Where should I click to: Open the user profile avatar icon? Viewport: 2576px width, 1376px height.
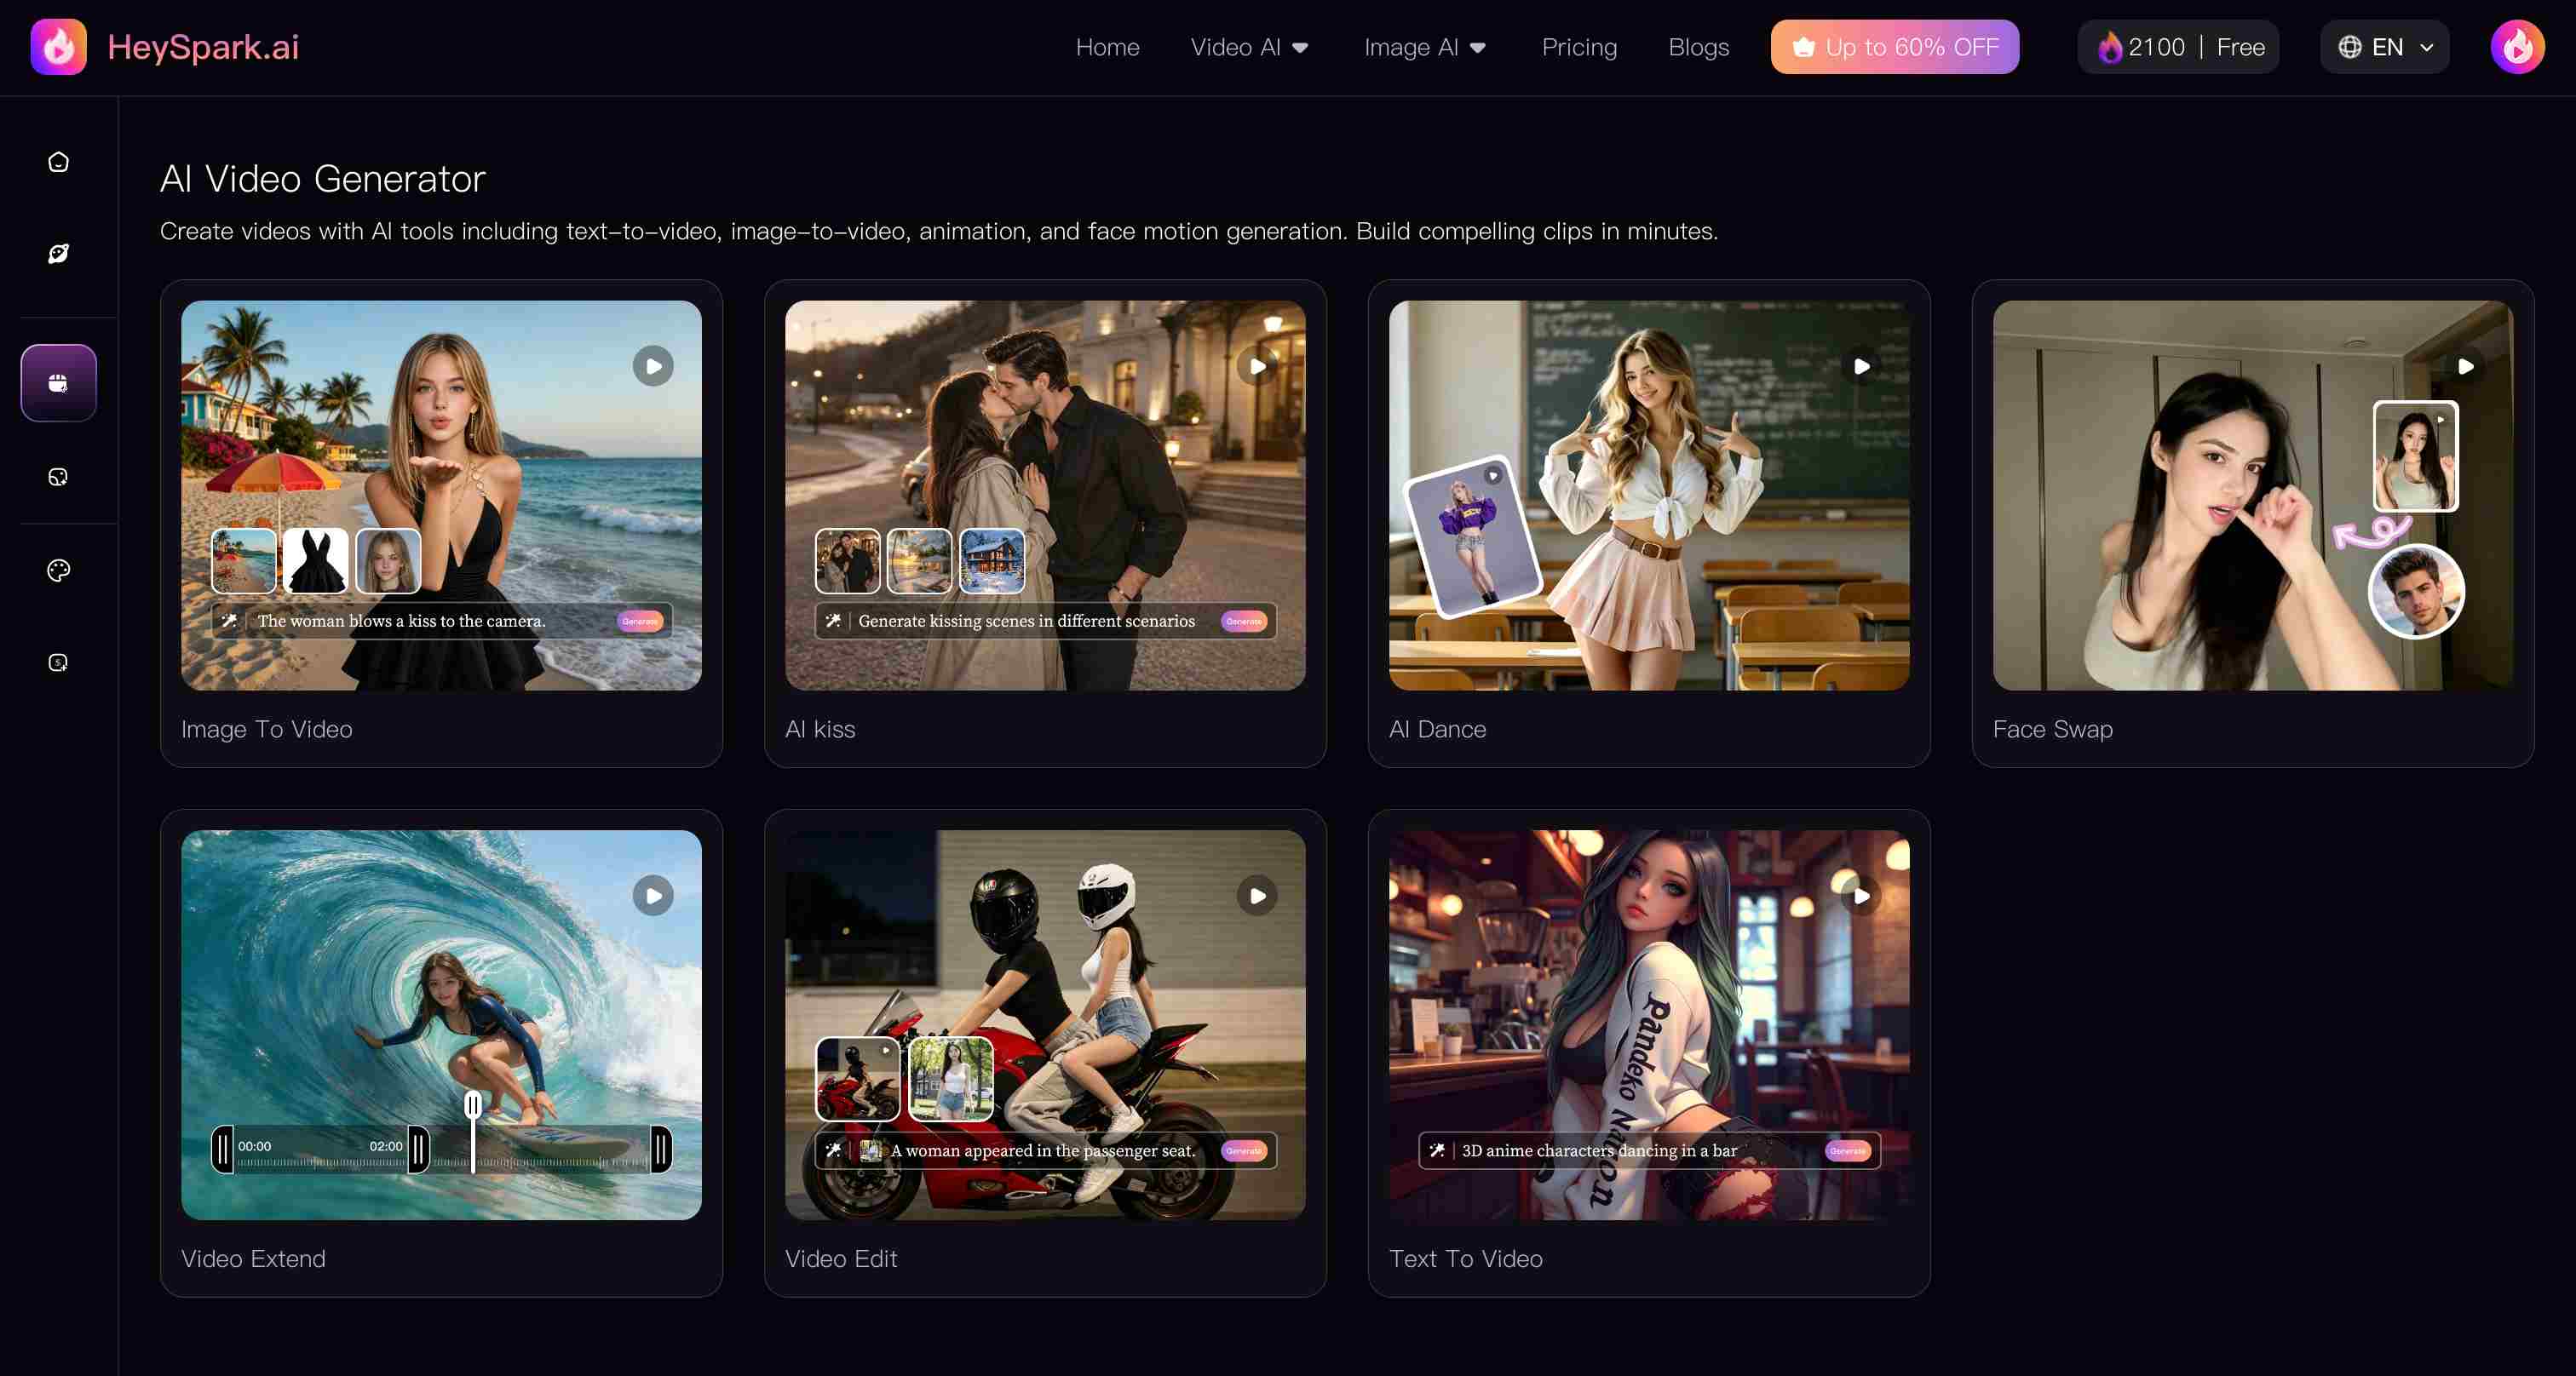coord(2517,47)
